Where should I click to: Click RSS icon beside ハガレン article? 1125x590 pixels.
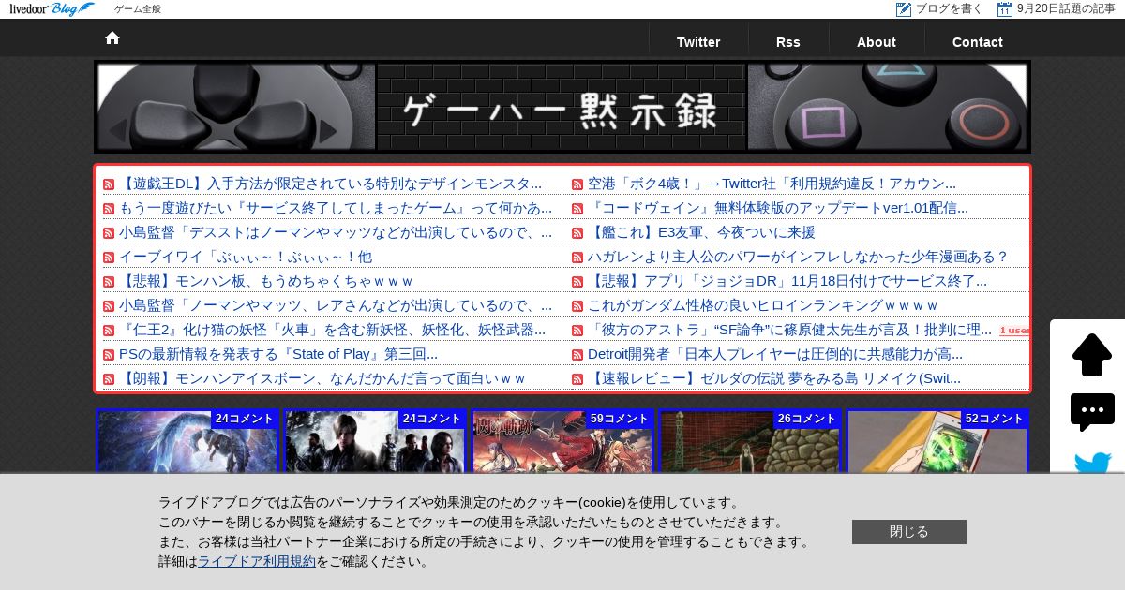pyautogui.click(x=577, y=258)
